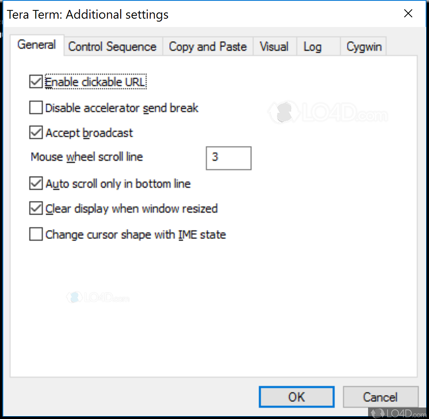Select the Visual tab

coord(274,47)
